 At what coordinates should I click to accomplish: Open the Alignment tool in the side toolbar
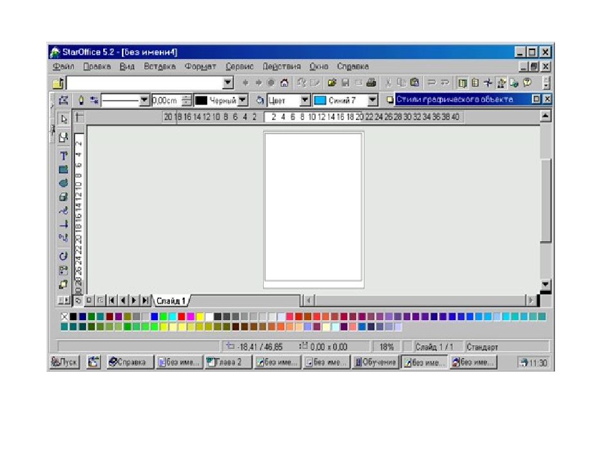click(x=64, y=270)
